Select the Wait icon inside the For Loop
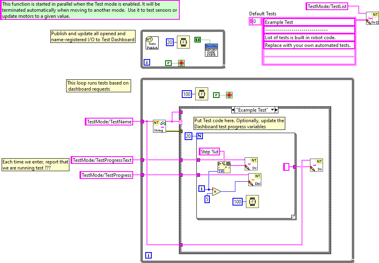The width and height of the screenshot is (379, 263). tap(252, 201)
